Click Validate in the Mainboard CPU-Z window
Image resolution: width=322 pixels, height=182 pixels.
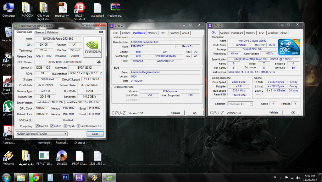[175, 113]
